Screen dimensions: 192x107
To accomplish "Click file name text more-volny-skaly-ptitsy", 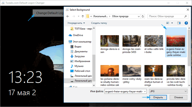I will click(x=132, y=80).
